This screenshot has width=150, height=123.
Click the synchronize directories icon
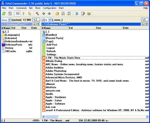89,14
